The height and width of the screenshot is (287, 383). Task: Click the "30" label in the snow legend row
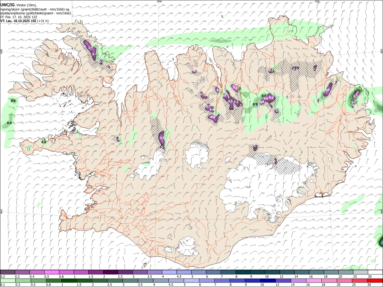370,277
